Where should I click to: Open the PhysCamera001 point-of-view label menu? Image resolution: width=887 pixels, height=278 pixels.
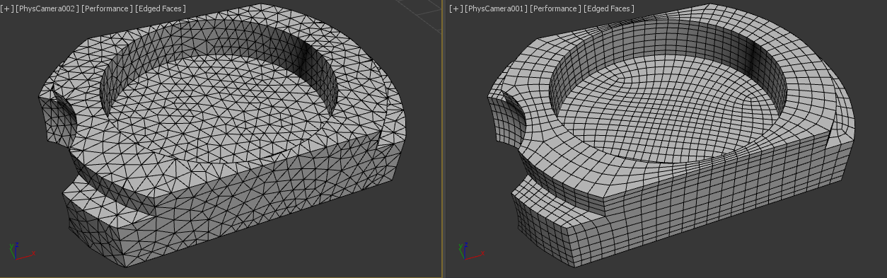[x=495, y=8]
